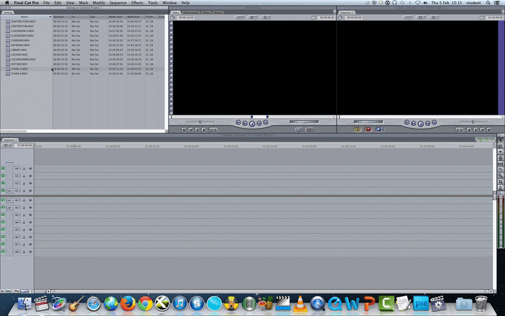Click Viewer Mark Clip button
Image resolution: width=505 pixels, height=316 pixels.
191,129
